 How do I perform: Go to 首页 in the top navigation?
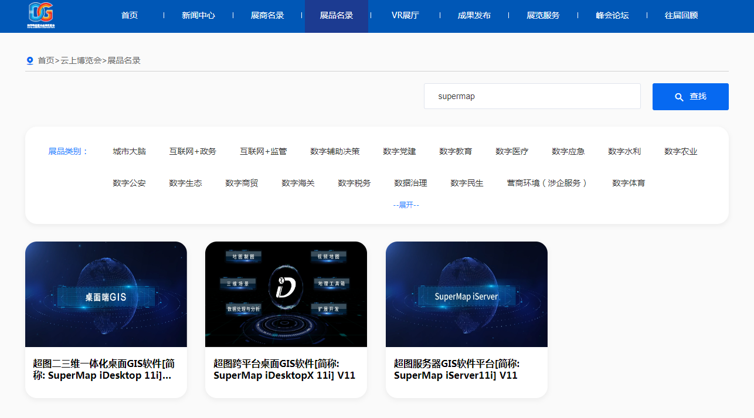coord(130,15)
